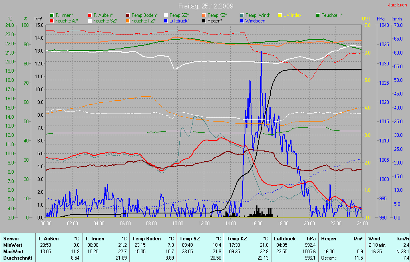The width and height of the screenshot is (410, 262).
Task: Click the Feuchte SZ legend entry
Action: point(105,20)
